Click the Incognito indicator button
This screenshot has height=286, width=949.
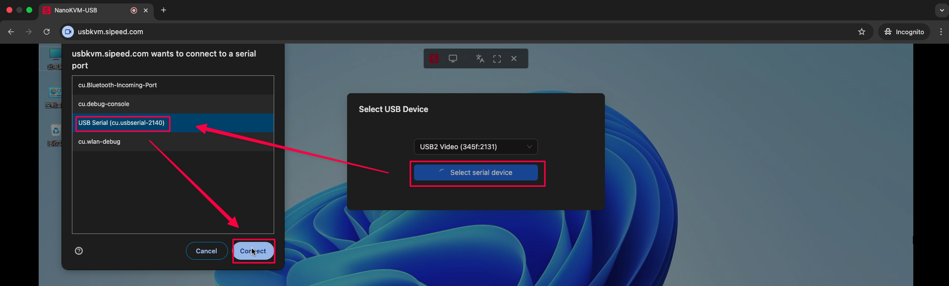click(904, 32)
